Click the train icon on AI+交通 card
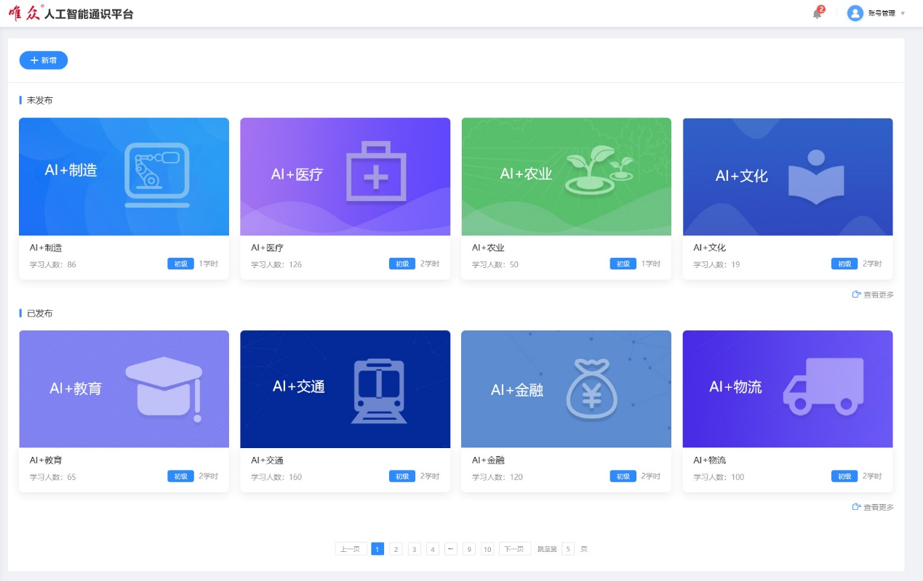 [x=378, y=389]
